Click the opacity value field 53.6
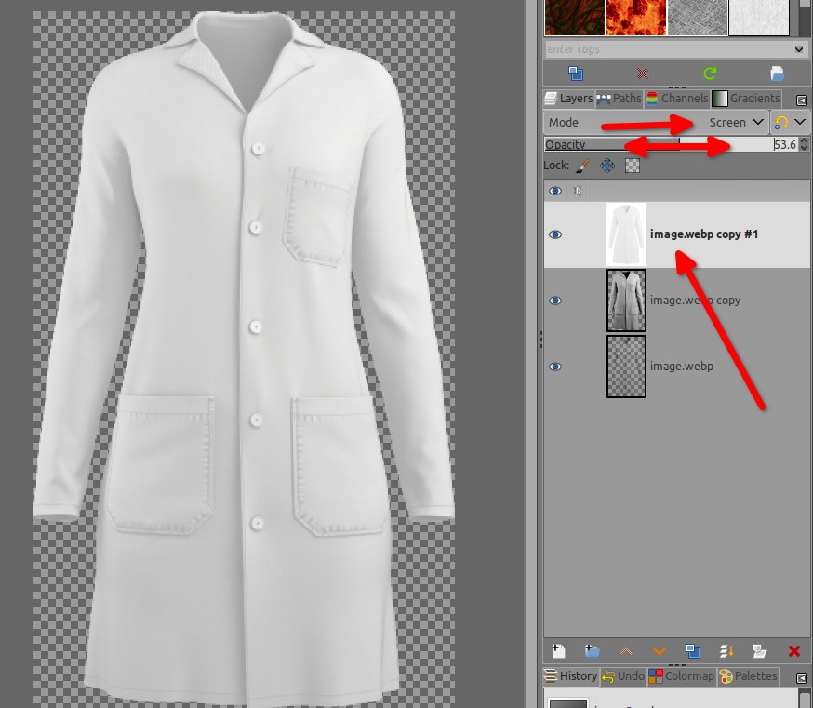813x708 pixels. pos(784,145)
